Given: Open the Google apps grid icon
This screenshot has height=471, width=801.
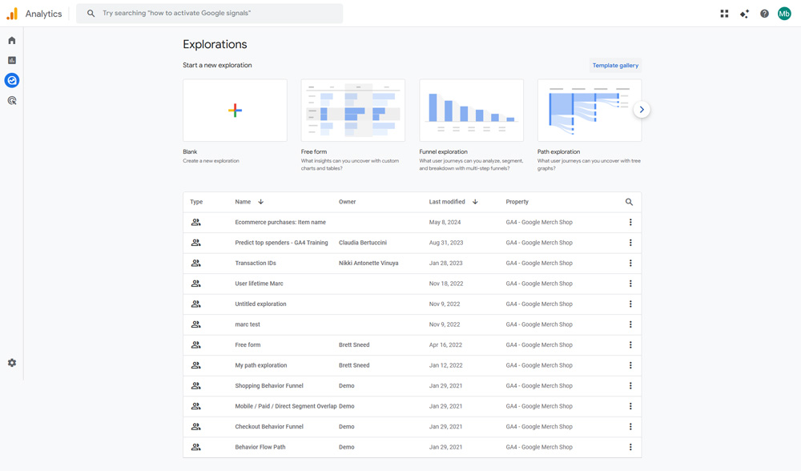Looking at the screenshot, I should coord(724,14).
